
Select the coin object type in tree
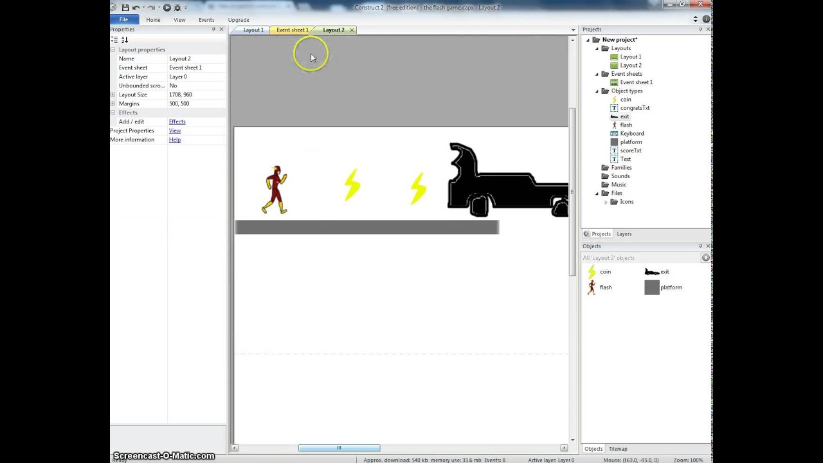pos(626,99)
